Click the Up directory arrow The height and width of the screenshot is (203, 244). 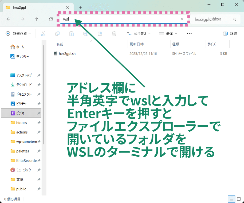[37, 19]
